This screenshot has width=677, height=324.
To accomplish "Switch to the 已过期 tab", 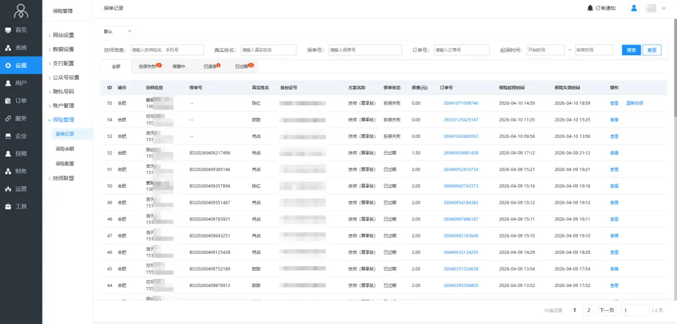I will tap(243, 66).
